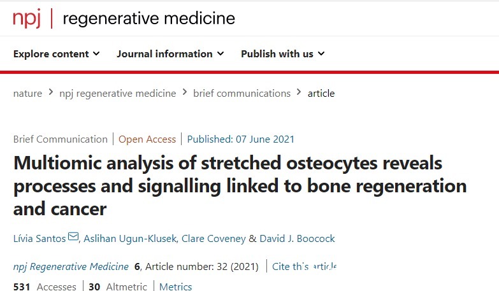Click the Cite this article link
This screenshot has height=291, width=499.
(304, 266)
